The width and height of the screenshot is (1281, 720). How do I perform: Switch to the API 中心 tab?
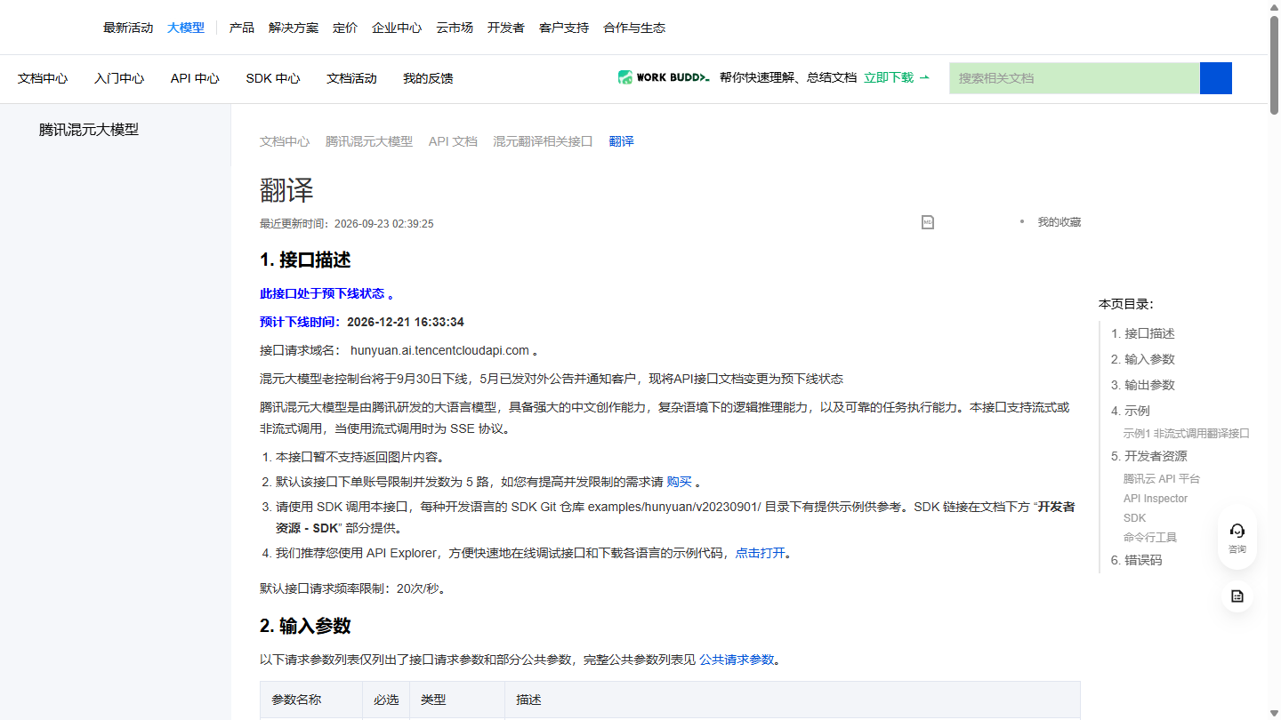coord(195,78)
